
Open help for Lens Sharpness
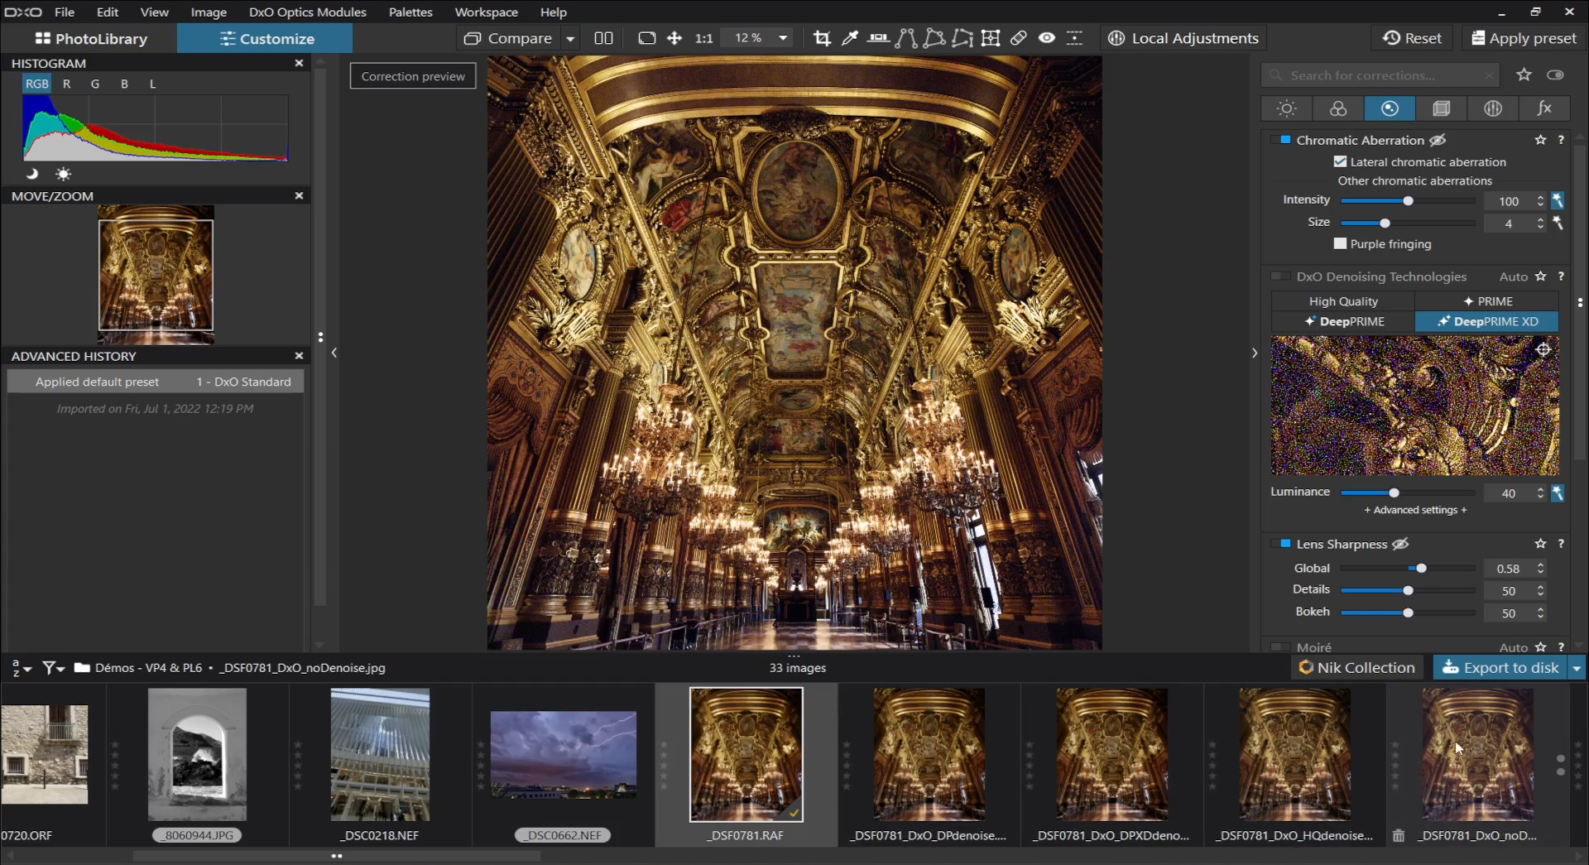point(1561,544)
